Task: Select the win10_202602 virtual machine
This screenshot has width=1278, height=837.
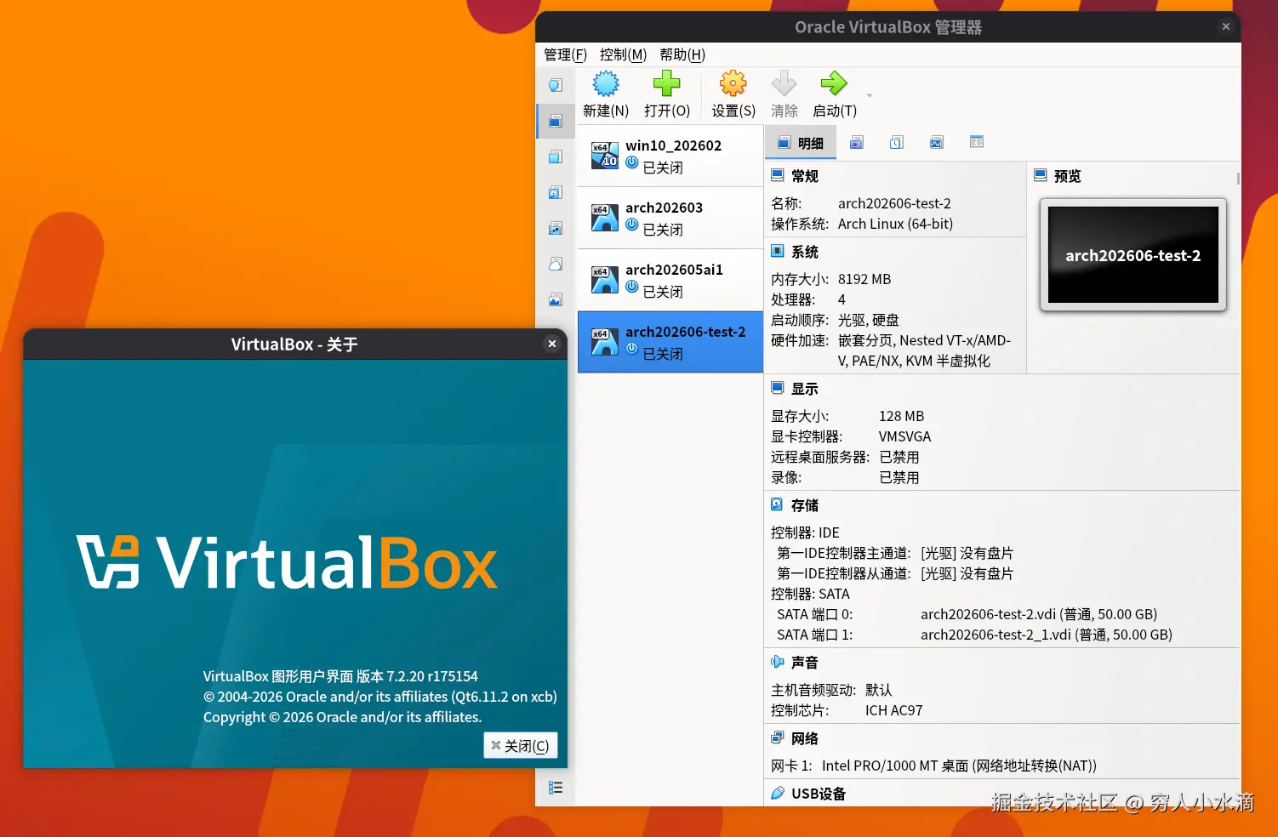Action: click(x=670, y=157)
